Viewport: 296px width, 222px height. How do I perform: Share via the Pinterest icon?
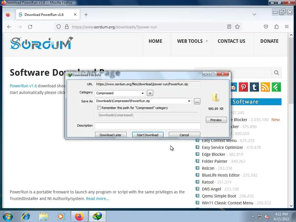point(243,87)
